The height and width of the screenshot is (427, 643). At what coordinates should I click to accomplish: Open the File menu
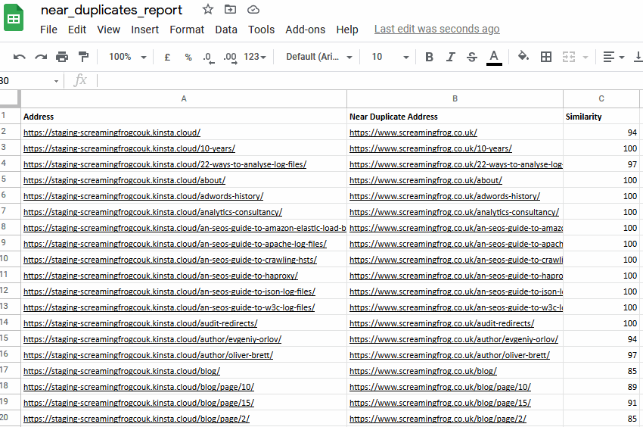click(48, 30)
